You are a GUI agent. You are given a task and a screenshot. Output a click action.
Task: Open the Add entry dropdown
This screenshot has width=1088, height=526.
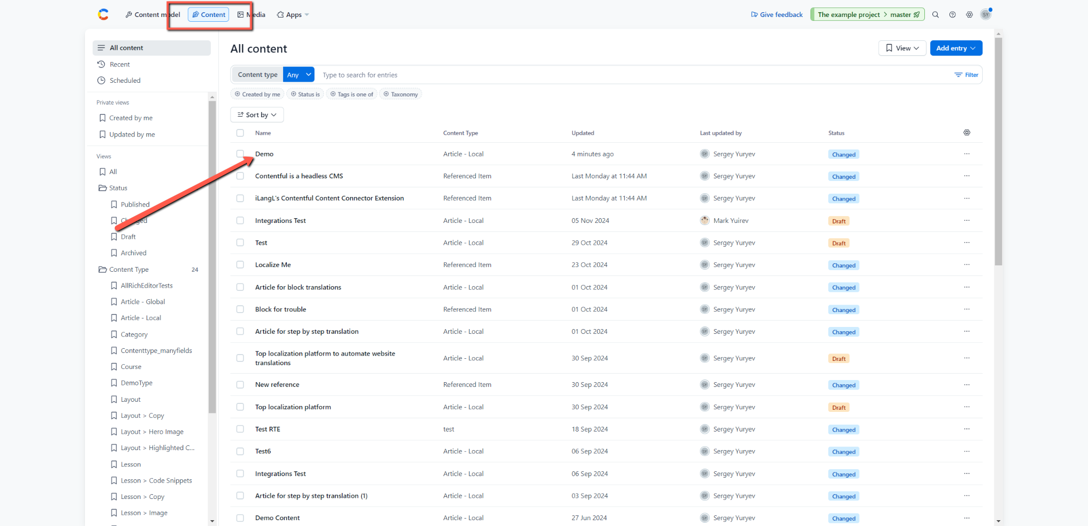tap(956, 48)
